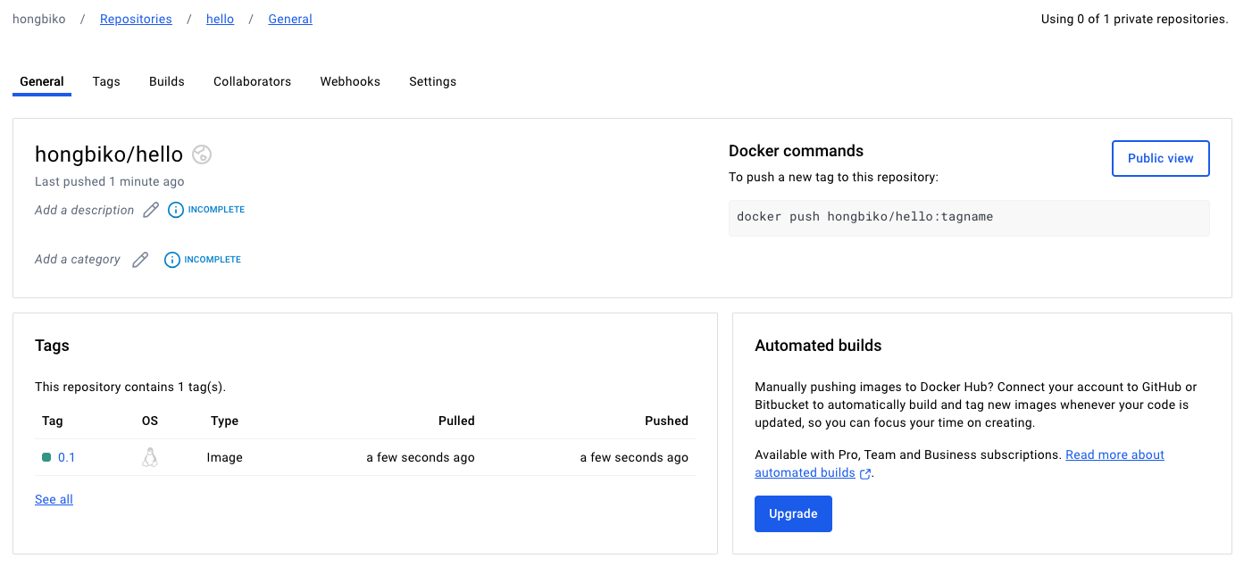Screen dimensions: 1252x567
Task: Click See all tags link
Action: [54, 499]
